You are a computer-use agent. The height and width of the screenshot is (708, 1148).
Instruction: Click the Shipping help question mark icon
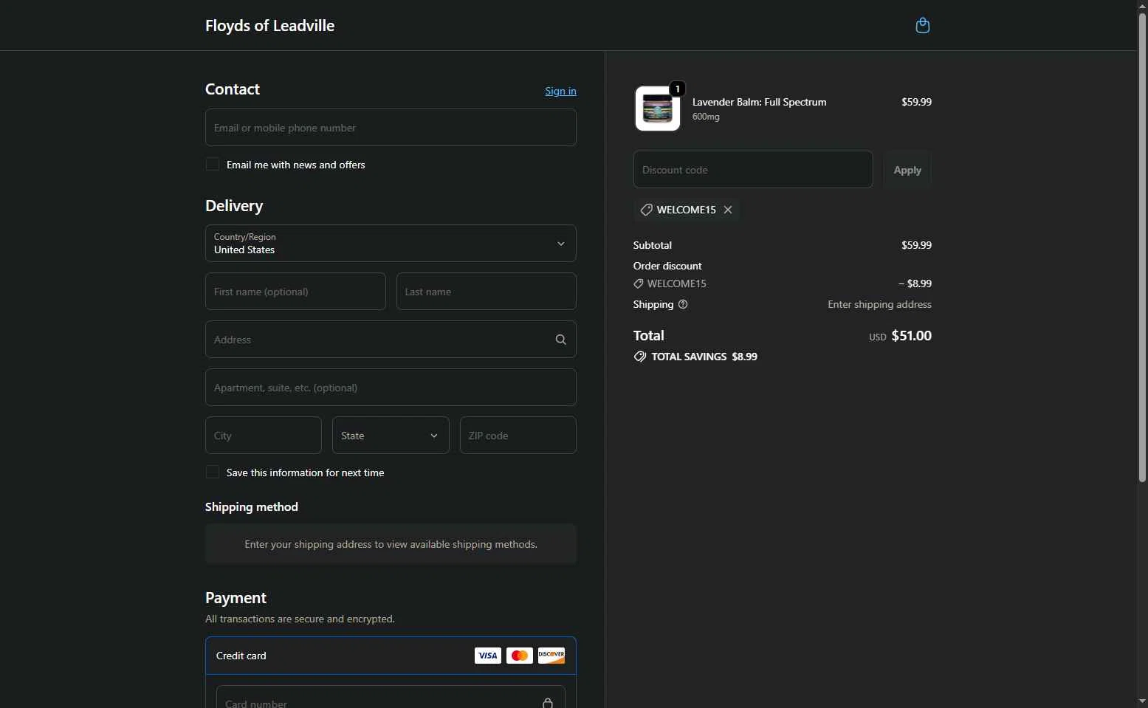683,304
